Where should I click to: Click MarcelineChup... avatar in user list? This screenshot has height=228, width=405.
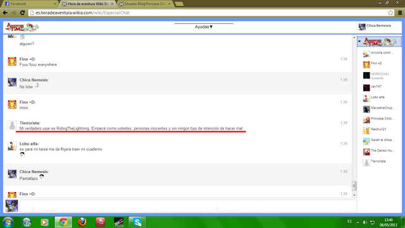[x=366, y=109]
